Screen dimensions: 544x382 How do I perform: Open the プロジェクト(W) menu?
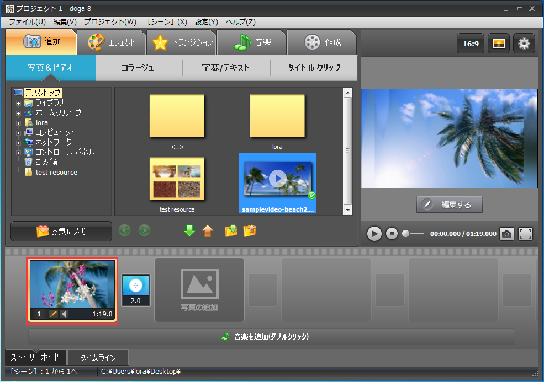(x=110, y=22)
